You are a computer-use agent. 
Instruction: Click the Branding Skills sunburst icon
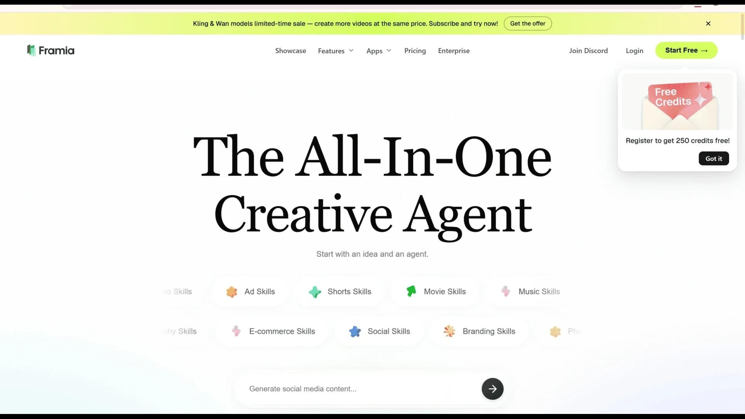449,331
